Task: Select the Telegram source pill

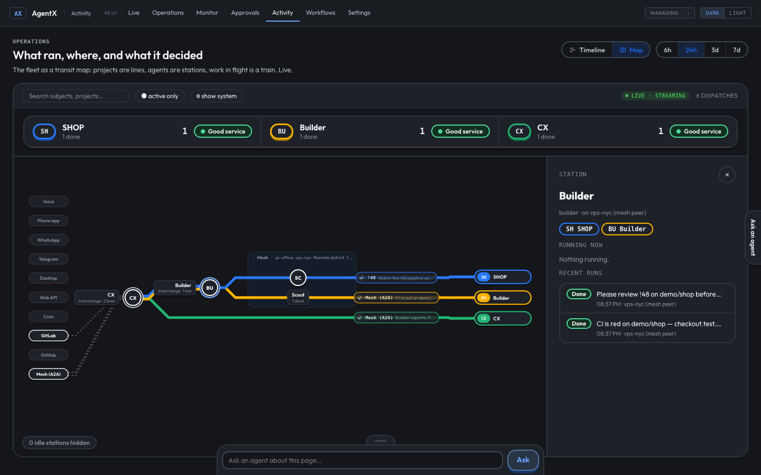Action: pyautogui.click(x=49, y=259)
